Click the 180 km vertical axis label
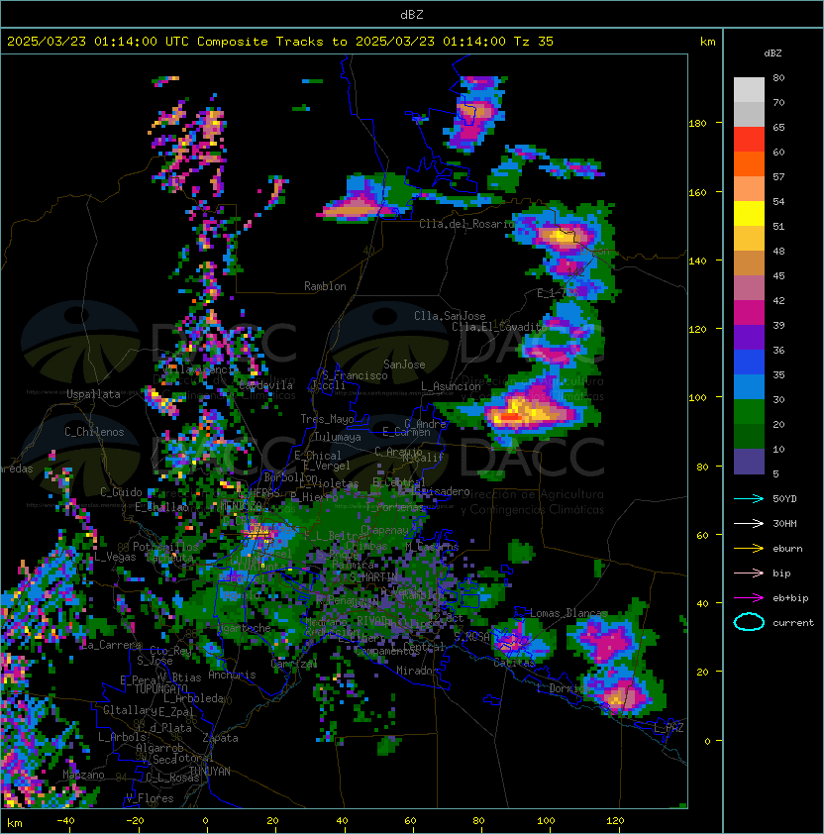 coord(697,124)
